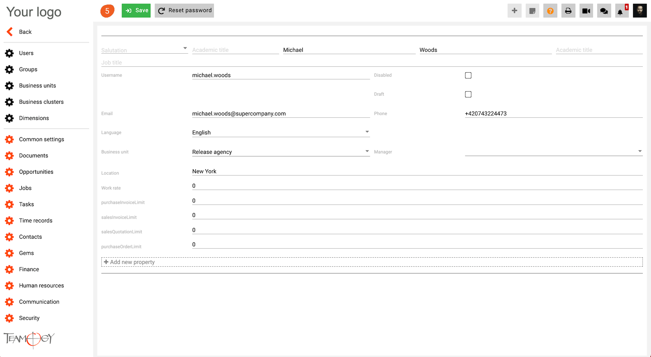Open notifications bell icon
The height and width of the screenshot is (357, 651).
(x=622, y=11)
